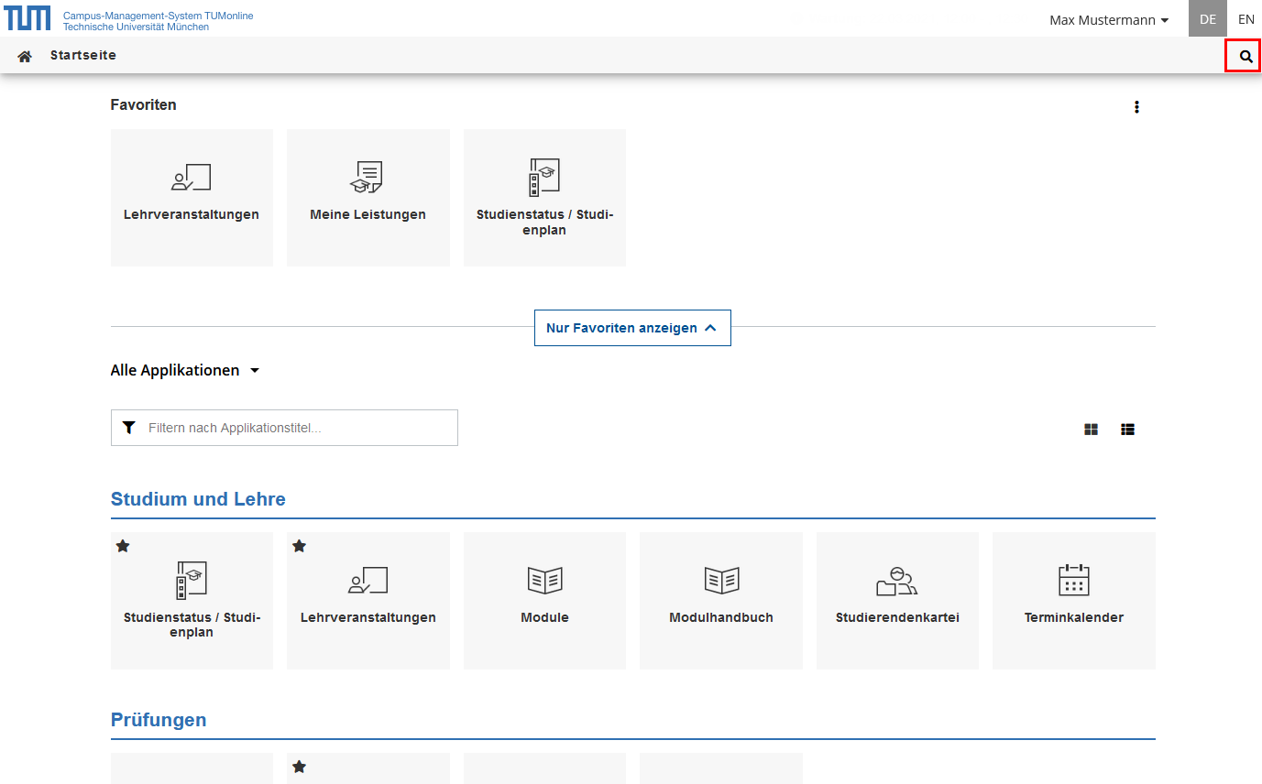Click Startseite in the navigation bar

click(83, 56)
